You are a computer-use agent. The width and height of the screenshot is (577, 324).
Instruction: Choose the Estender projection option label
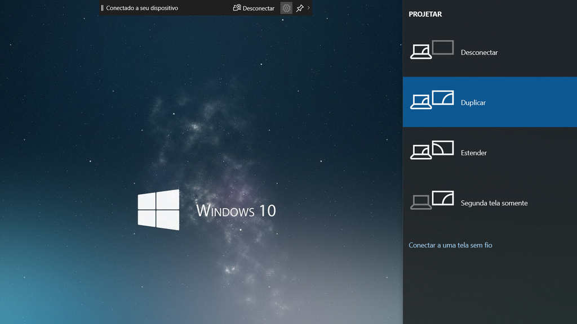(x=474, y=153)
